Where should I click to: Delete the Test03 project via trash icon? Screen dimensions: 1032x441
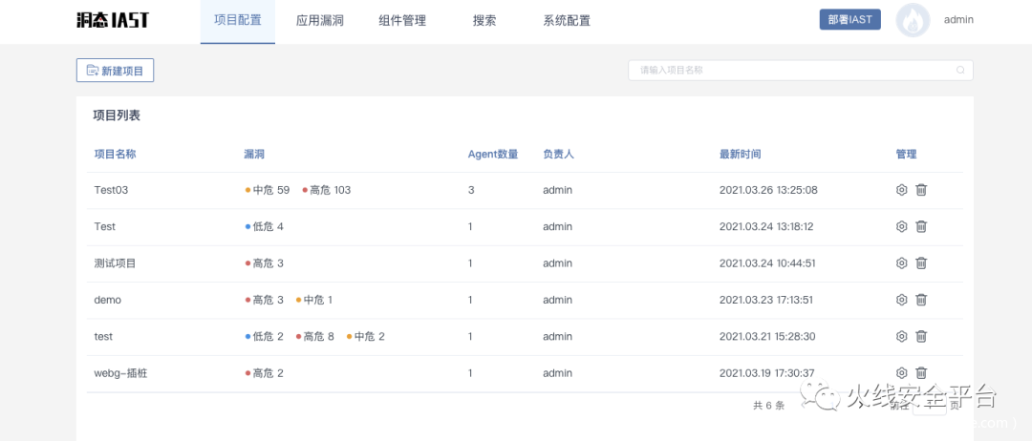point(921,190)
